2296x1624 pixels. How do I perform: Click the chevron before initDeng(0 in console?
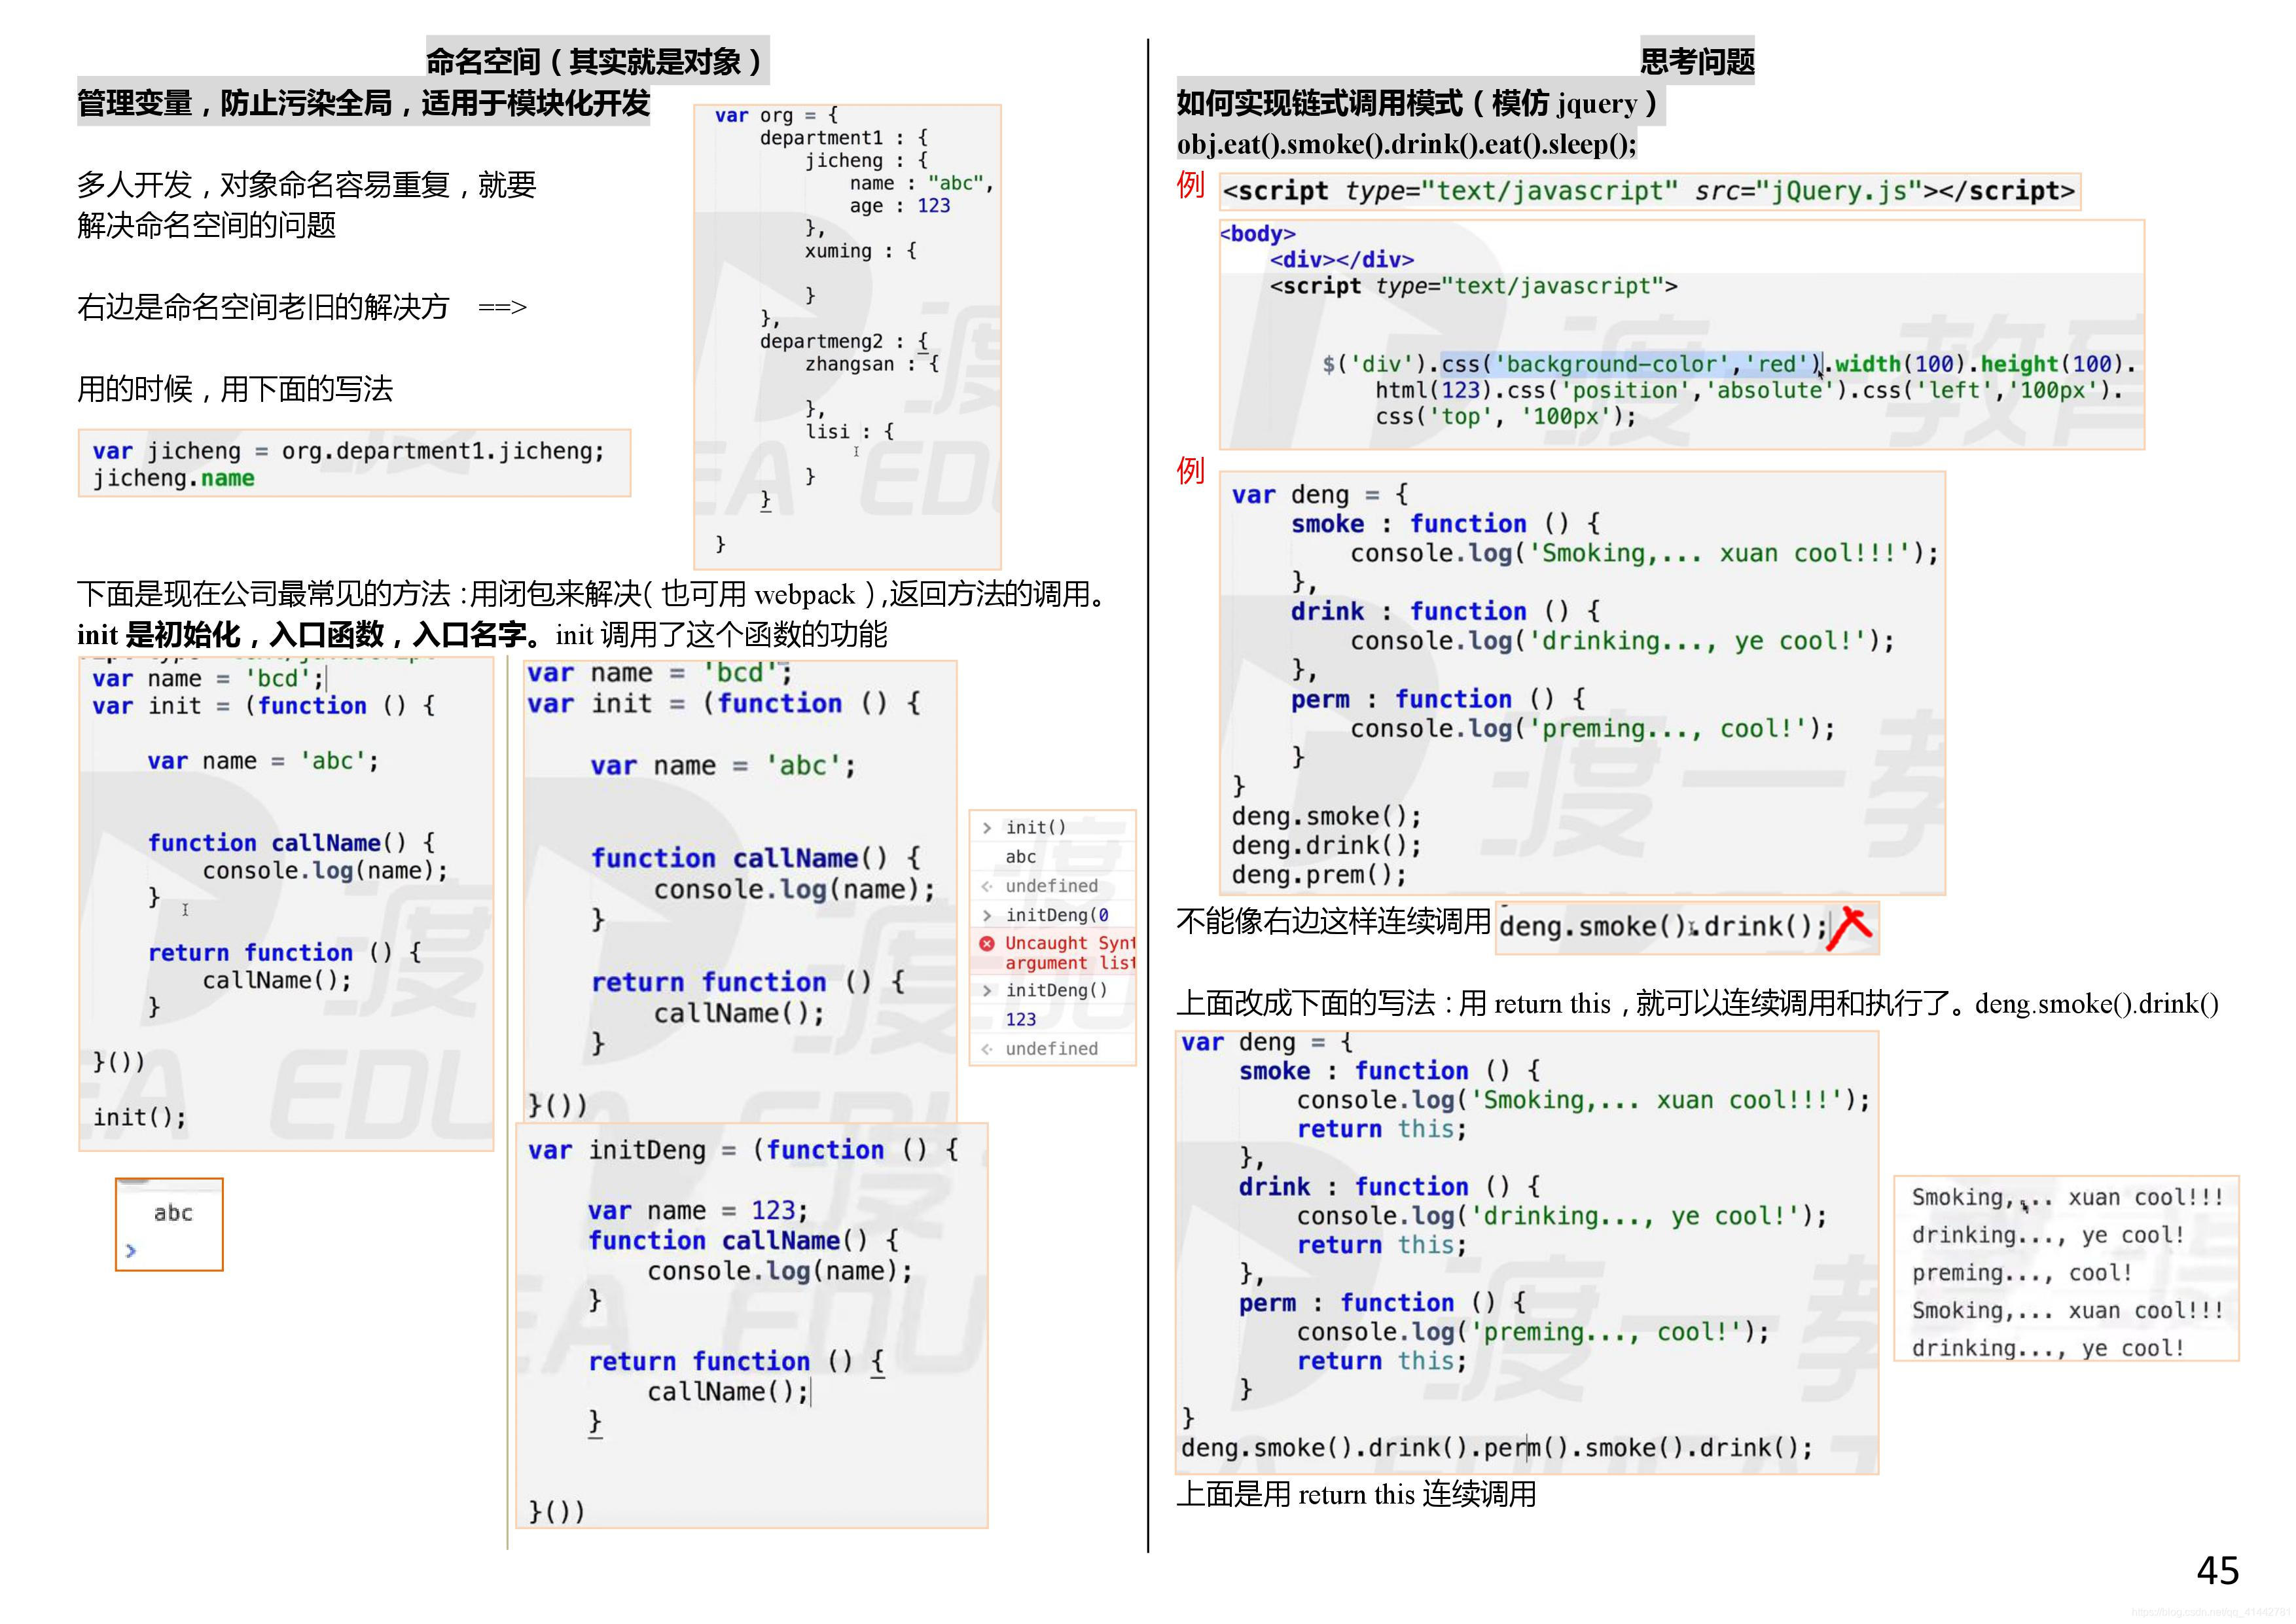(986, 915)
